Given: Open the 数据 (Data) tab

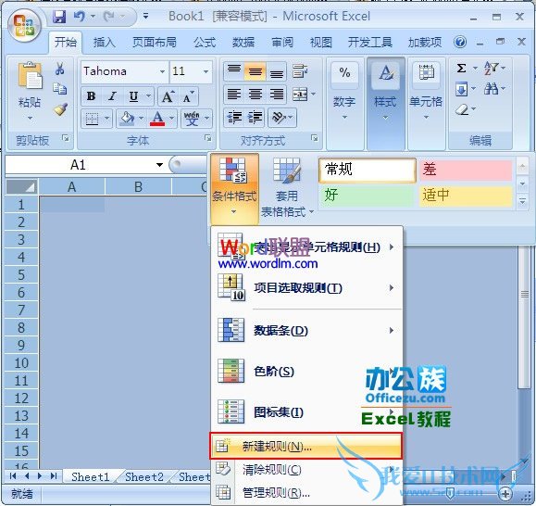Looking at the screenshot, I should [x=243, y=43].
